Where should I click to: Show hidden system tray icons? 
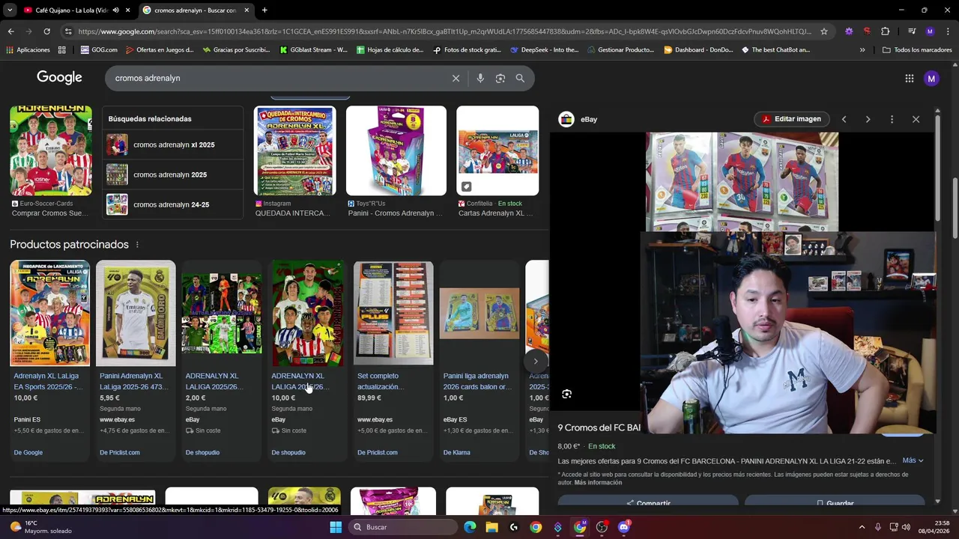[862, 527]
